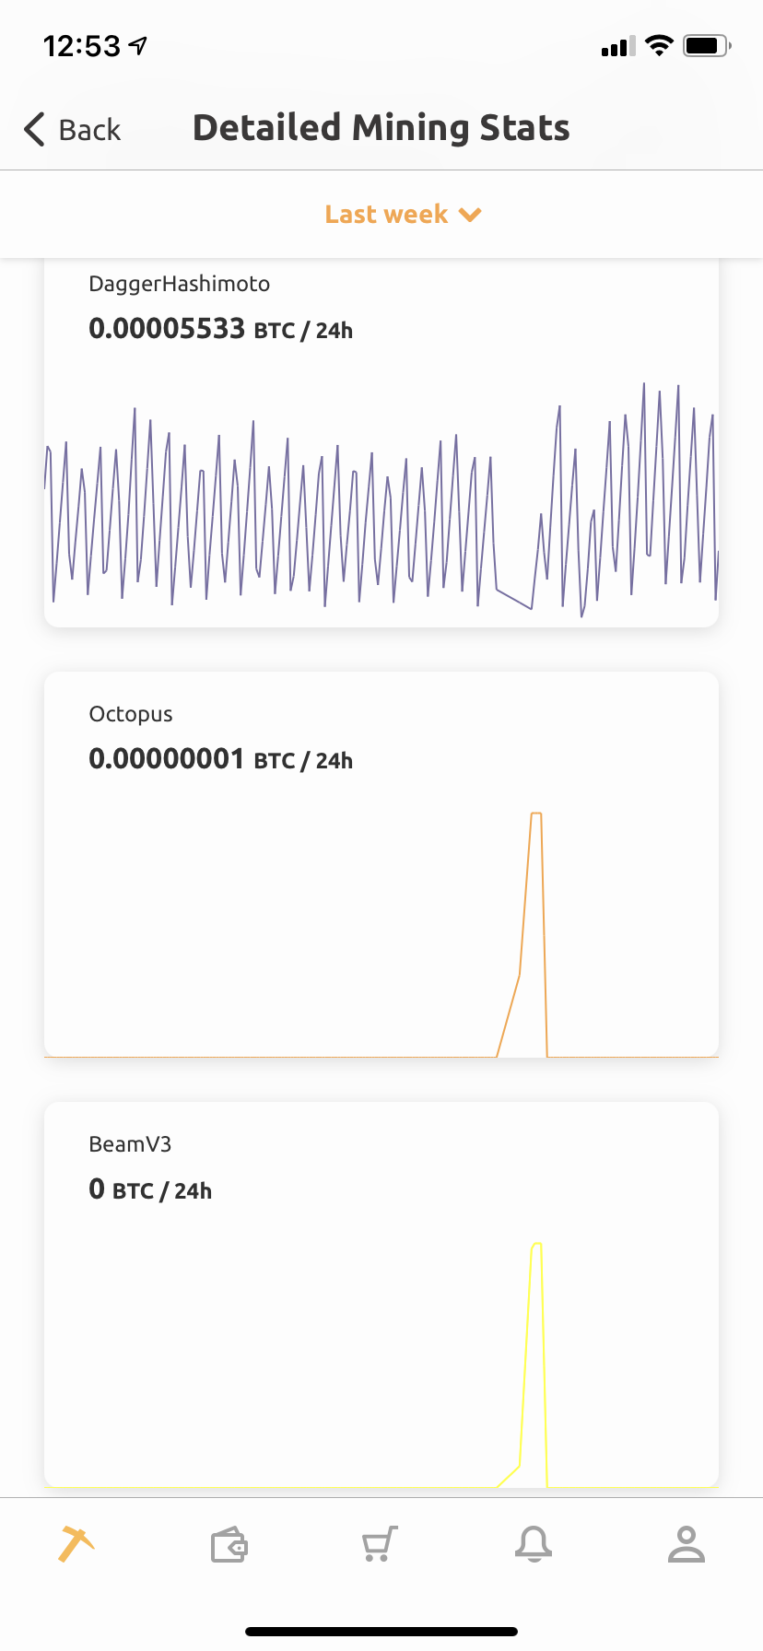Viewport: 763px width, 1651px height.
Task: Open the profile person tab
Action: pyautogui.click(x=686, y=1544)
